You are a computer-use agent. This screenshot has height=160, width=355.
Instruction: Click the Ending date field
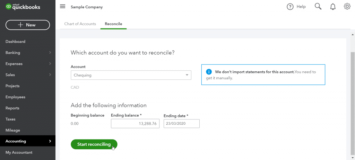point(181,124)
